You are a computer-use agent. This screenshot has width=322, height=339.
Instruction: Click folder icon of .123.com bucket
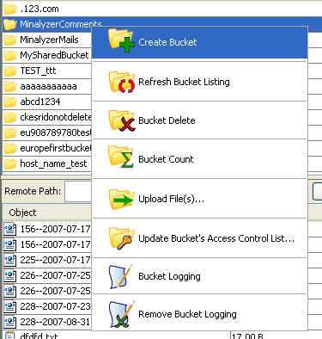(10, 9)
